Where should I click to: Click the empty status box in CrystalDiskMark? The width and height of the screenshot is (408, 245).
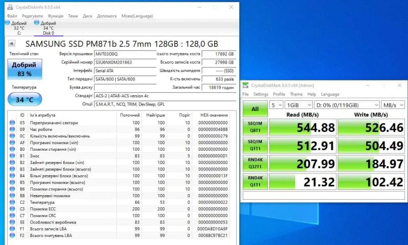point(324,195)
